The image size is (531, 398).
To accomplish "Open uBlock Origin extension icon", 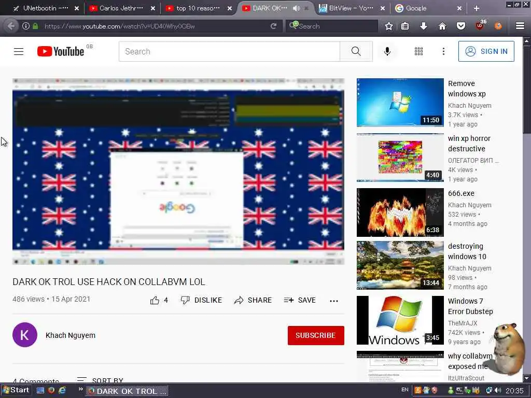I will pos(480,25).
